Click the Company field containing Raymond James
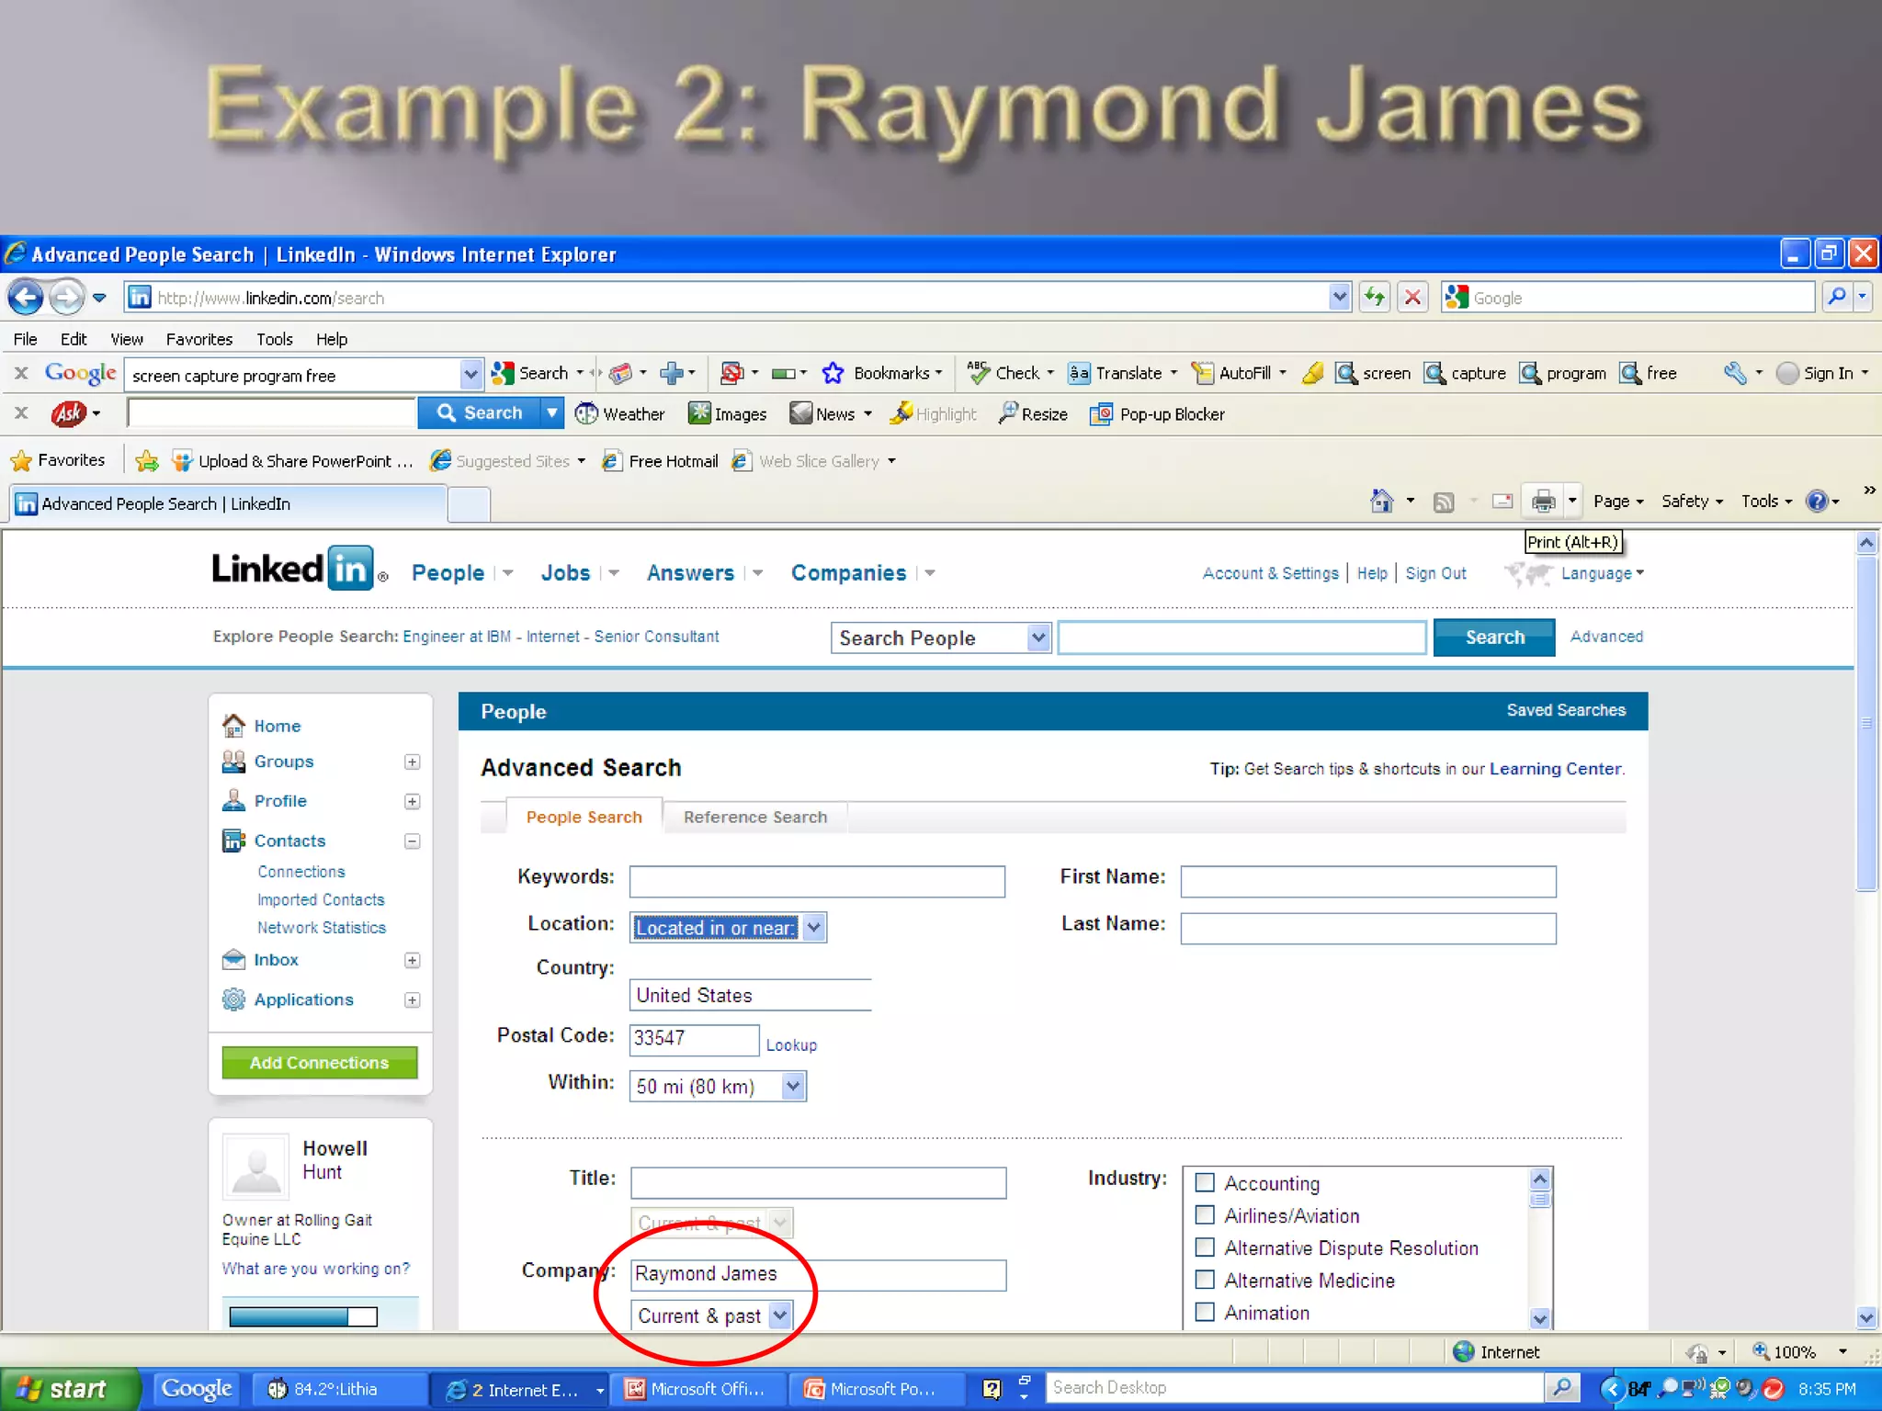 click(818, 1274)
